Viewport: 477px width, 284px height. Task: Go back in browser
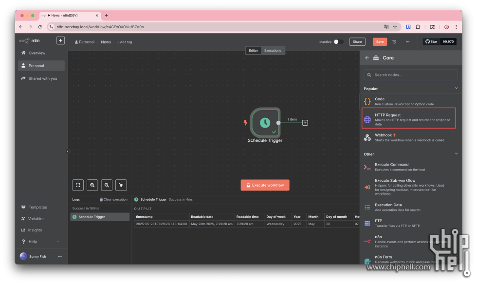tap(20, 27)
